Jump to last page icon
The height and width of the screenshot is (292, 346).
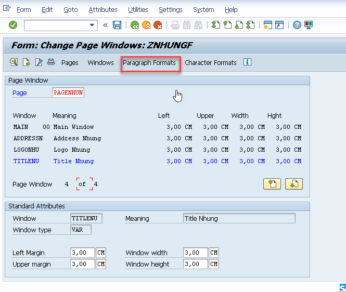(x=250, y=25)
